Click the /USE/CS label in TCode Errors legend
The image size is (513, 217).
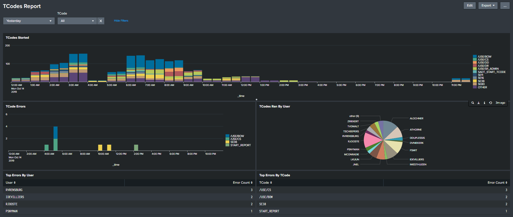(236, 139)
